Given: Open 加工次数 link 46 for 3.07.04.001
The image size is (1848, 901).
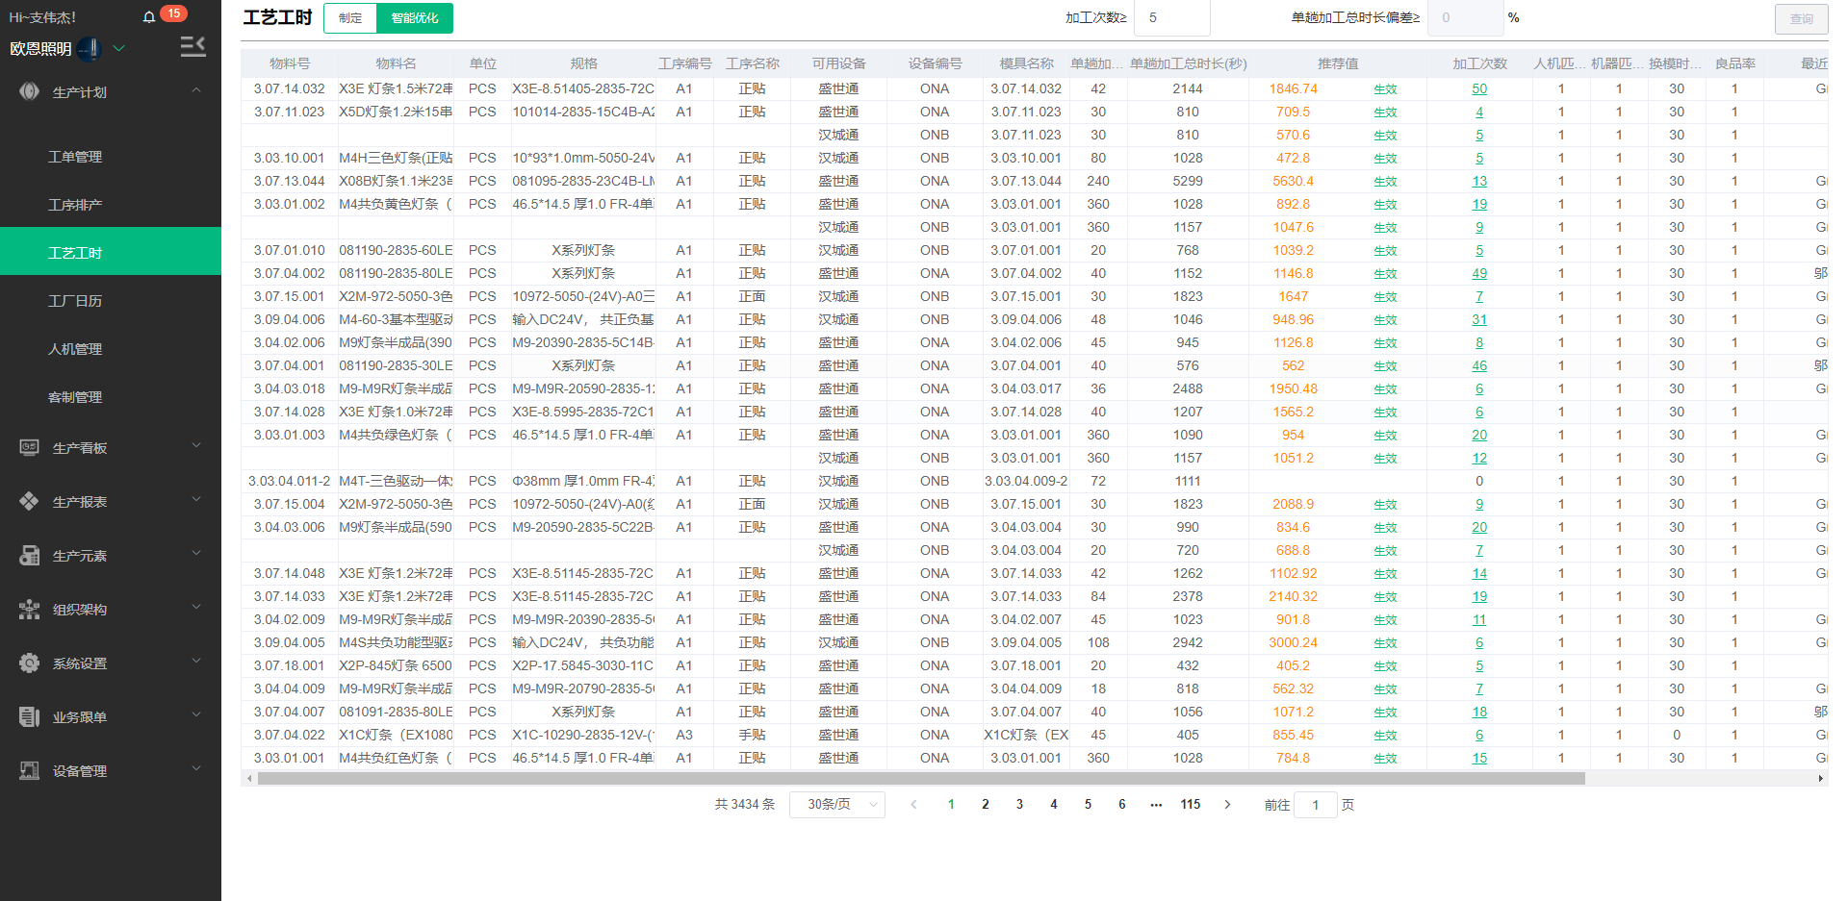Looking at the screenshot, I should [x=1479, y=366].
